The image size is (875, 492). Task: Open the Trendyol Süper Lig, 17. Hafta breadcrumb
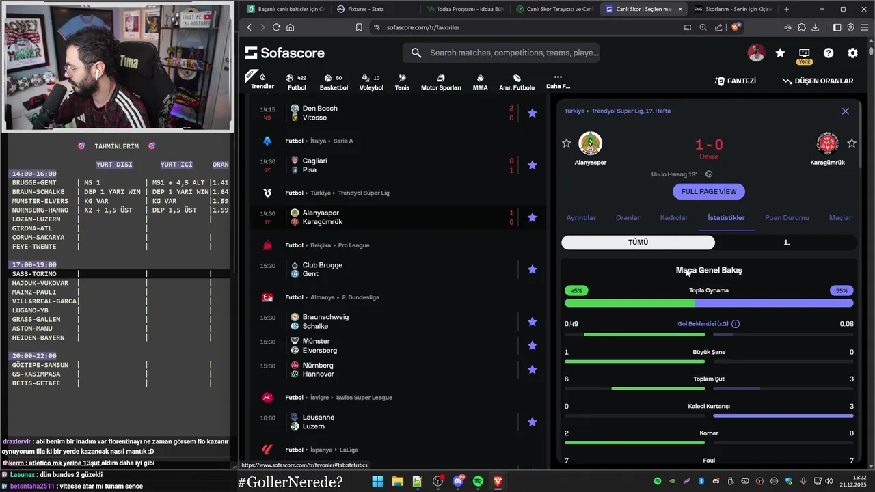(x=631, y=111)
